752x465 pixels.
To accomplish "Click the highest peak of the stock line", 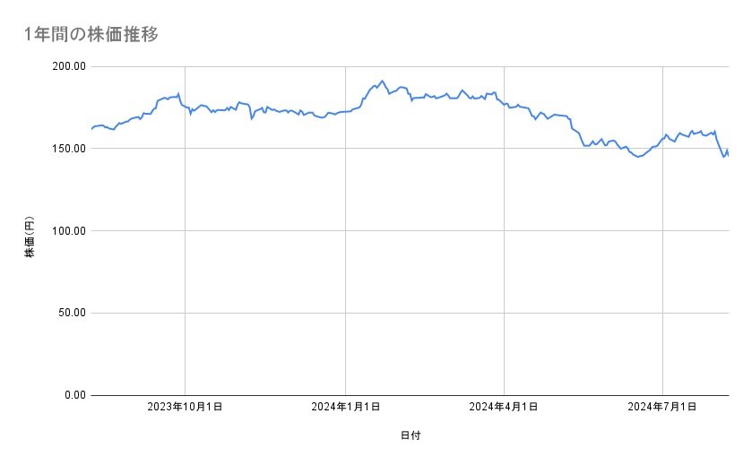I will point(383,81).
